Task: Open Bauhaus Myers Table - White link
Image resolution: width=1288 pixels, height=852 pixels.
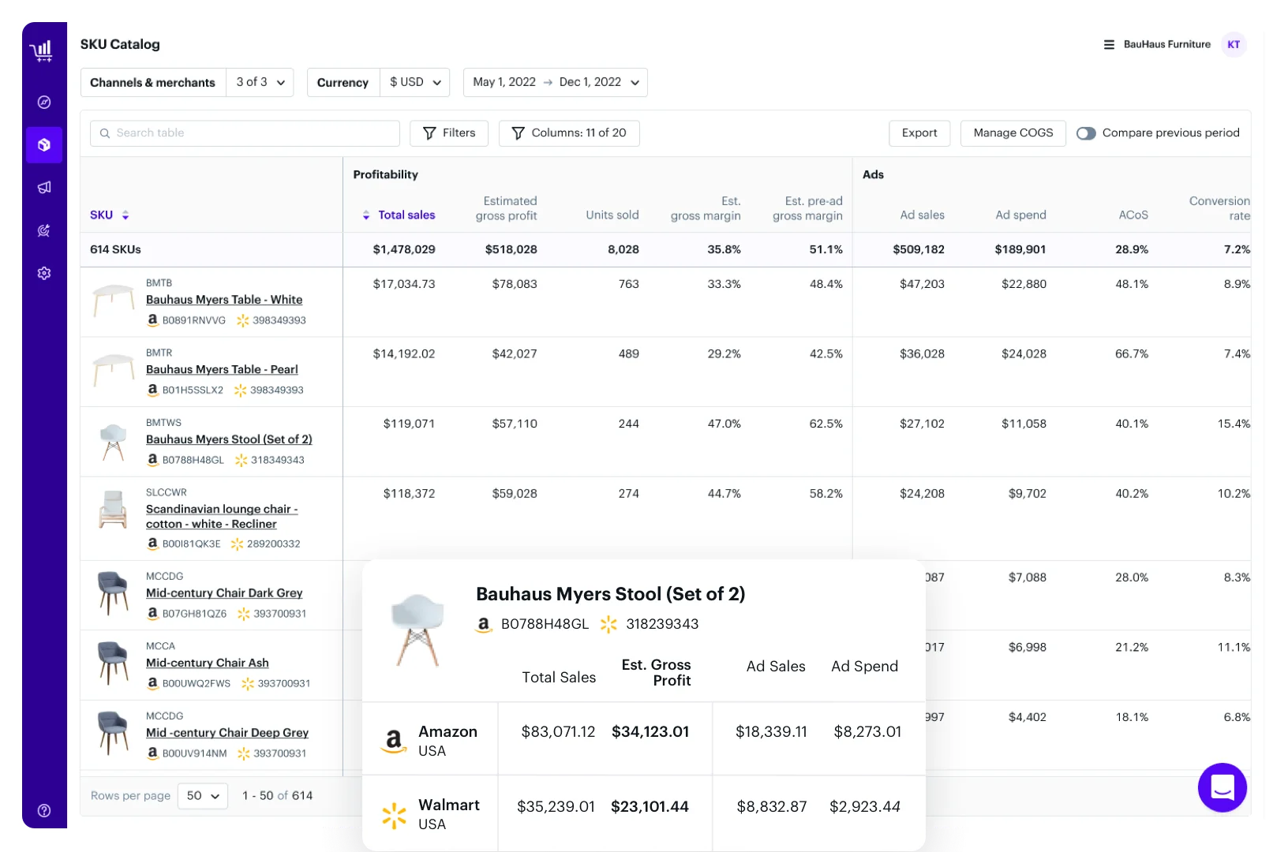Action: tap(224, 300)
